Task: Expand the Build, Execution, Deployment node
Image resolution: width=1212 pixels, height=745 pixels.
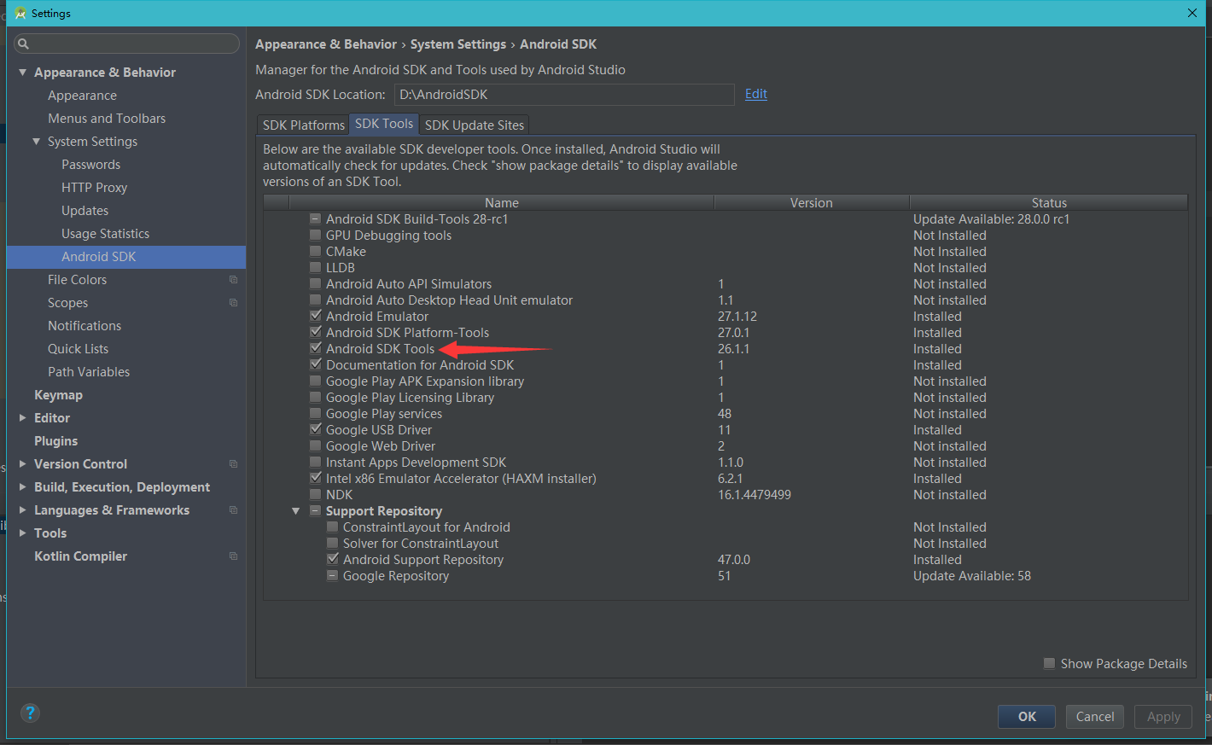Action: (x=22, y=487)
